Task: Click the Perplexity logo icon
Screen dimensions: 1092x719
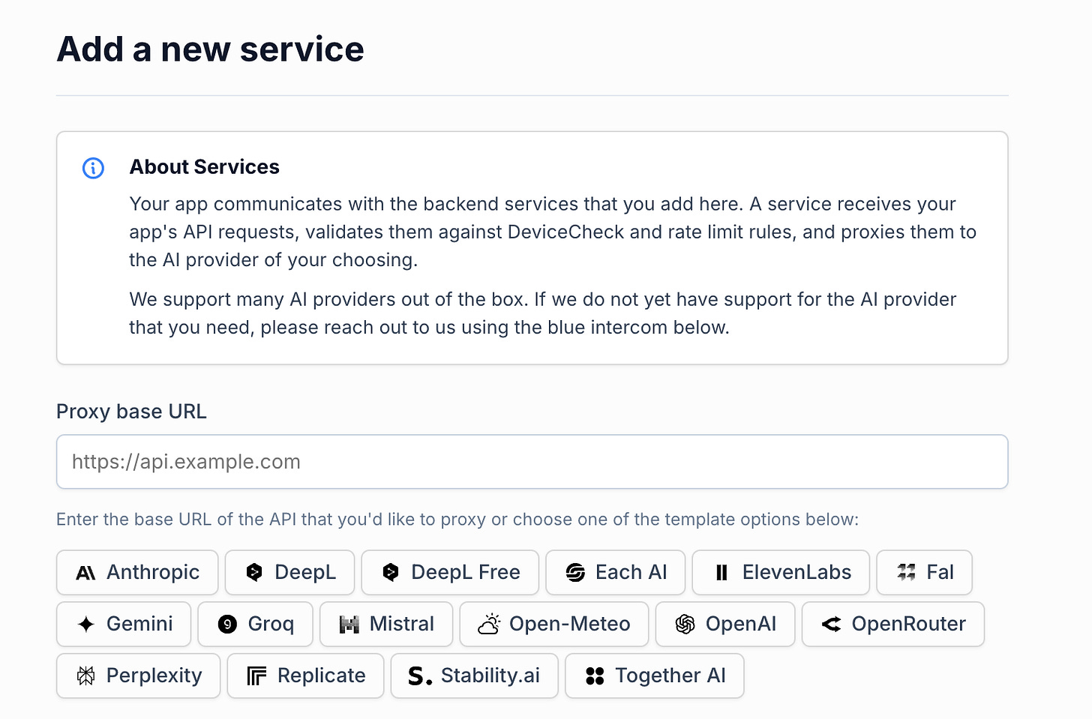Action: pyautogui.click(x=85, y=676)
